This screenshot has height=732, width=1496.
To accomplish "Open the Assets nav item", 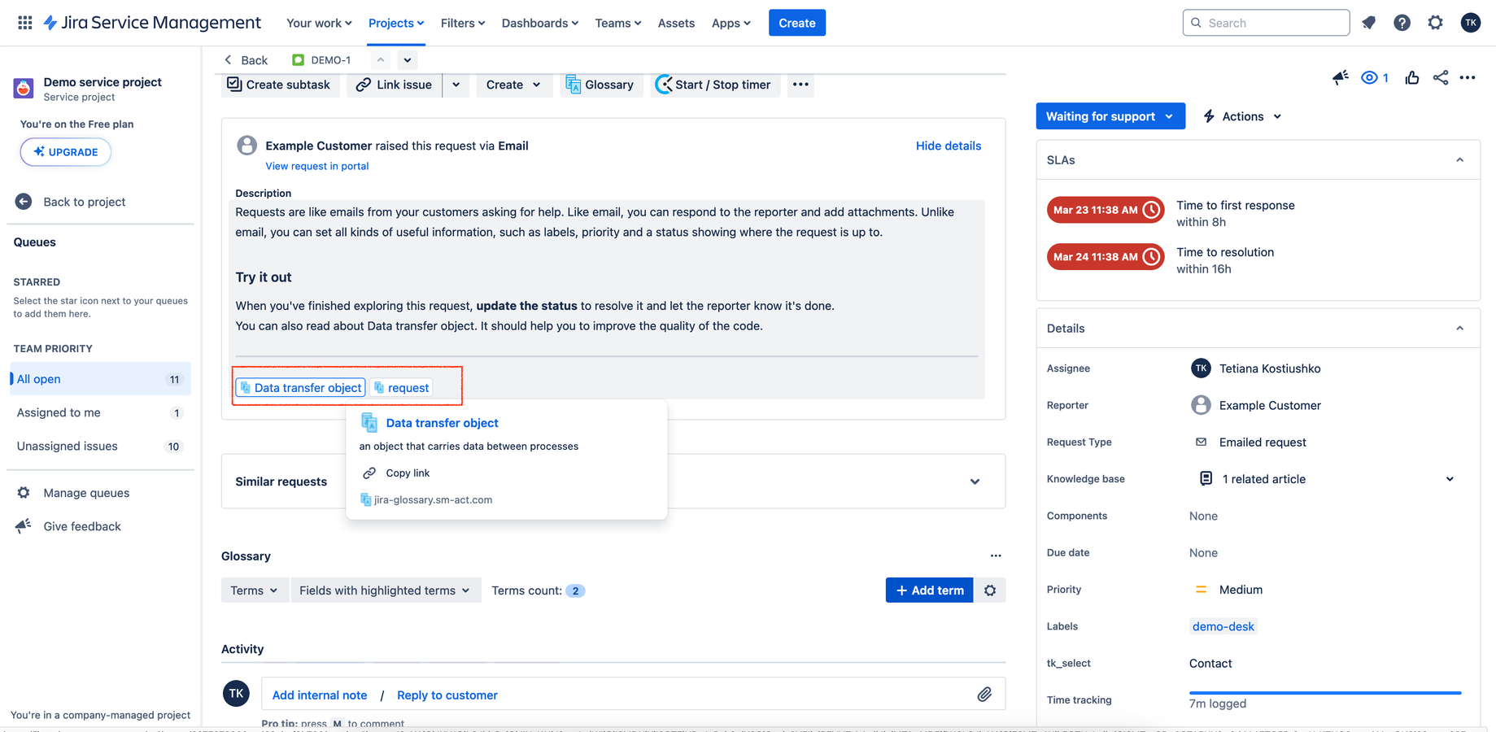I will [x=676, y=23].
